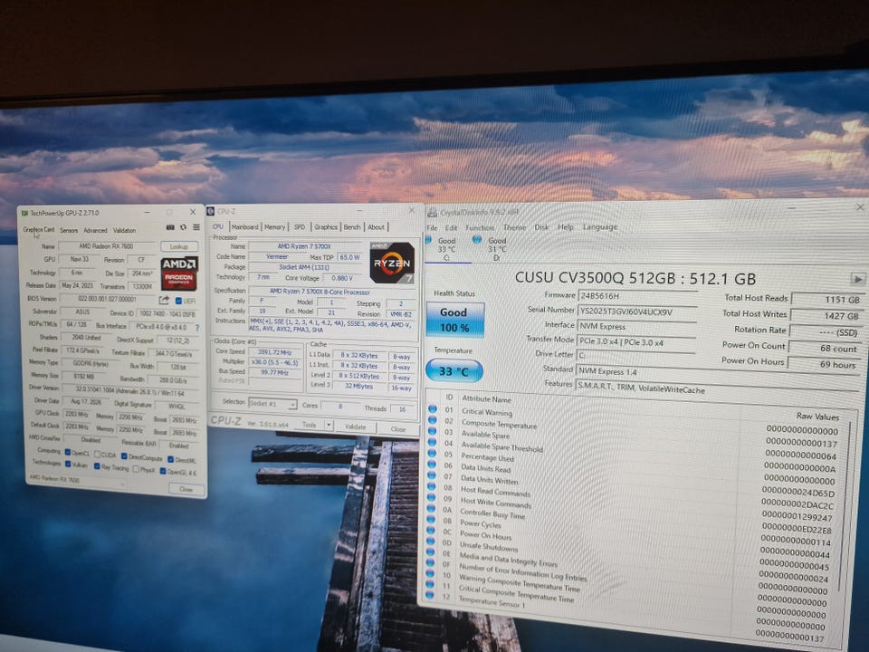Screen dimensions: 869x652
Task: Toggle the Ray Tracing checkbox
Action: (97, 466)
